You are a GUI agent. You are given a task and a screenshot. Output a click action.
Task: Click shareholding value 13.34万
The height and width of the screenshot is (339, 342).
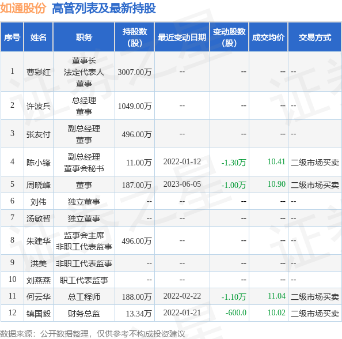click(139, 314)
